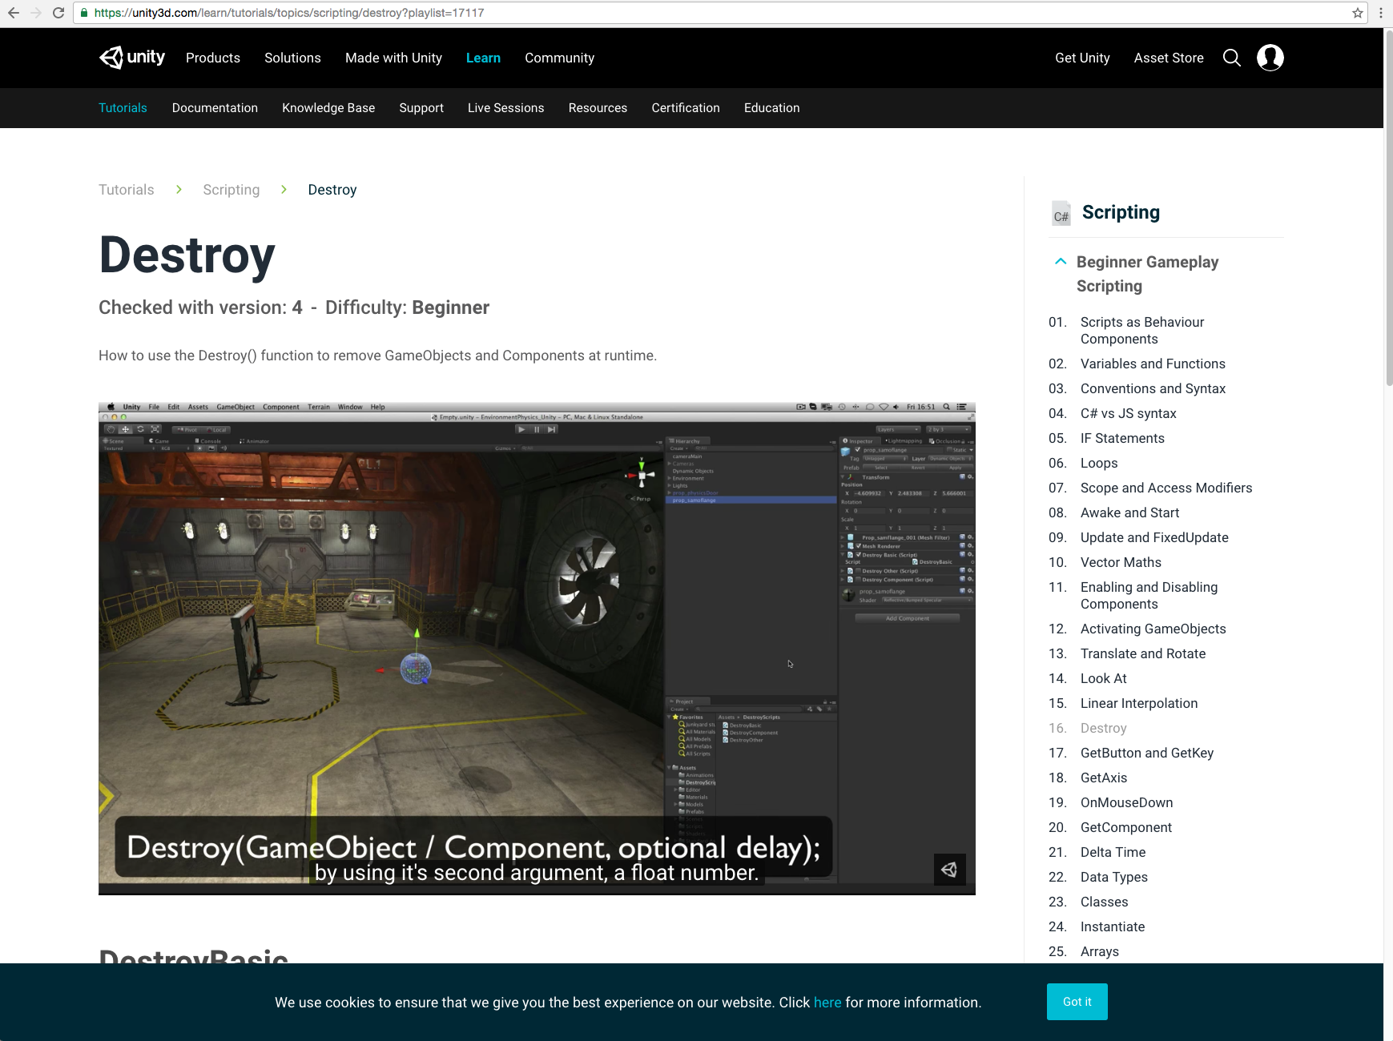The width and height of the screenshot is (1393, 1041).
Task: Open the browser three-dot menu
Action: click(1381, 13)
